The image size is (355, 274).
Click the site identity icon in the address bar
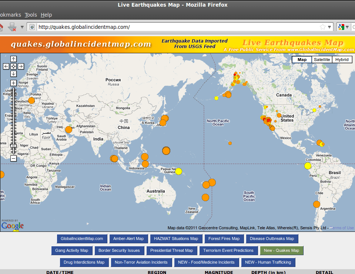pos(32,27)
